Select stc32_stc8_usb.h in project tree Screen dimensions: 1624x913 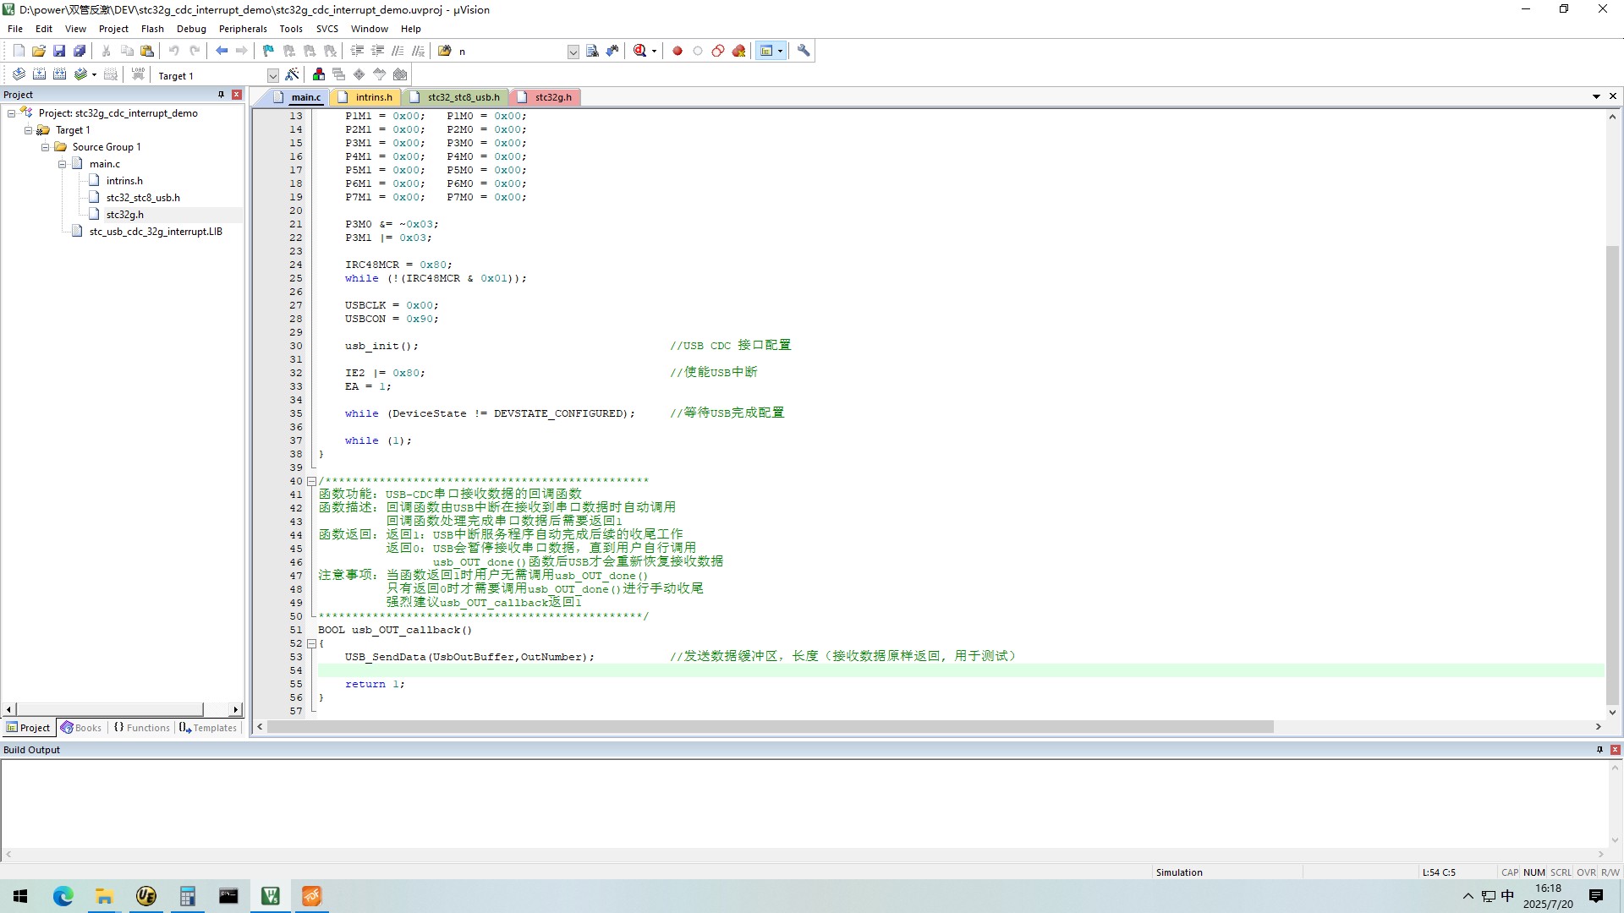click(x=143, y=198)
